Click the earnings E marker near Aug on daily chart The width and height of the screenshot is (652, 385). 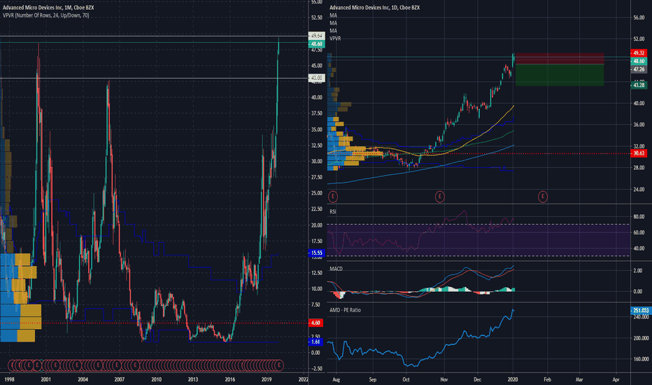click(x=332, y=197)
